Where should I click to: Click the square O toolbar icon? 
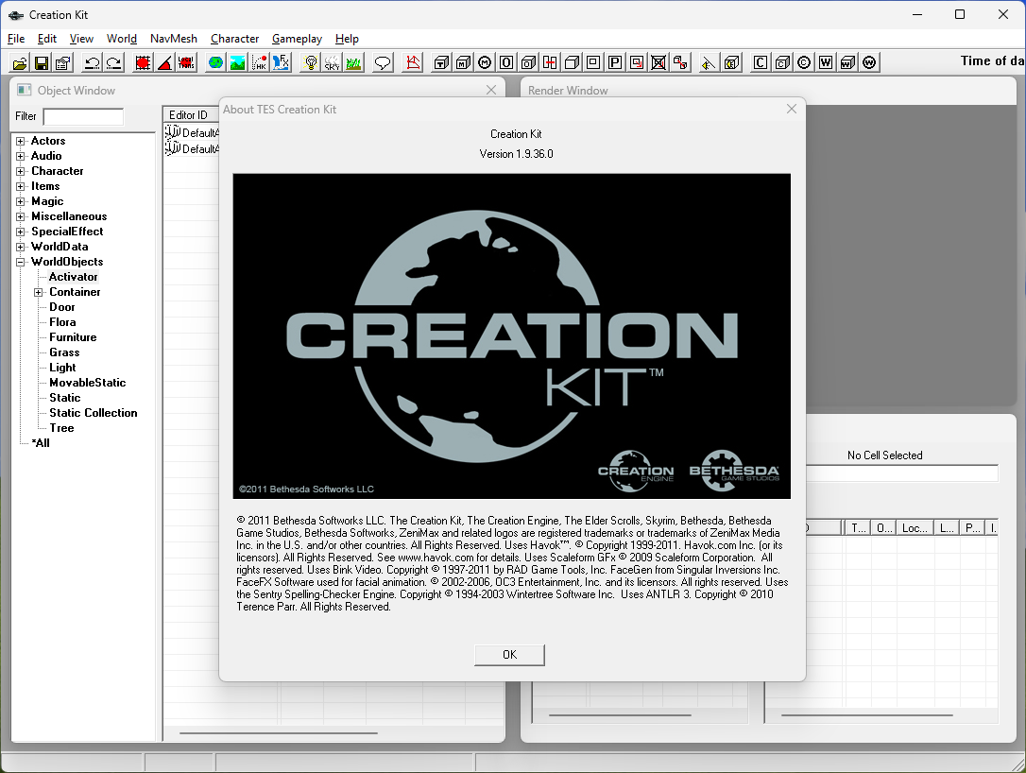(506, 62)
